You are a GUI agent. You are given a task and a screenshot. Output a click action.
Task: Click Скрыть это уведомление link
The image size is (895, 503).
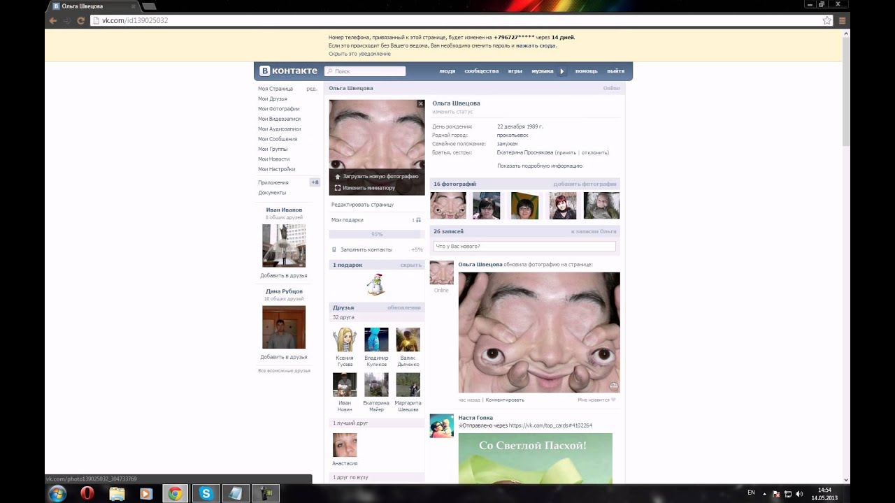[359, 54]
